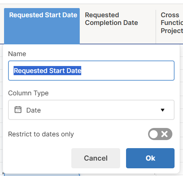Select the Date column type combo box
The width and height of the screenshot is (183, 176).
tap(91, 110)
